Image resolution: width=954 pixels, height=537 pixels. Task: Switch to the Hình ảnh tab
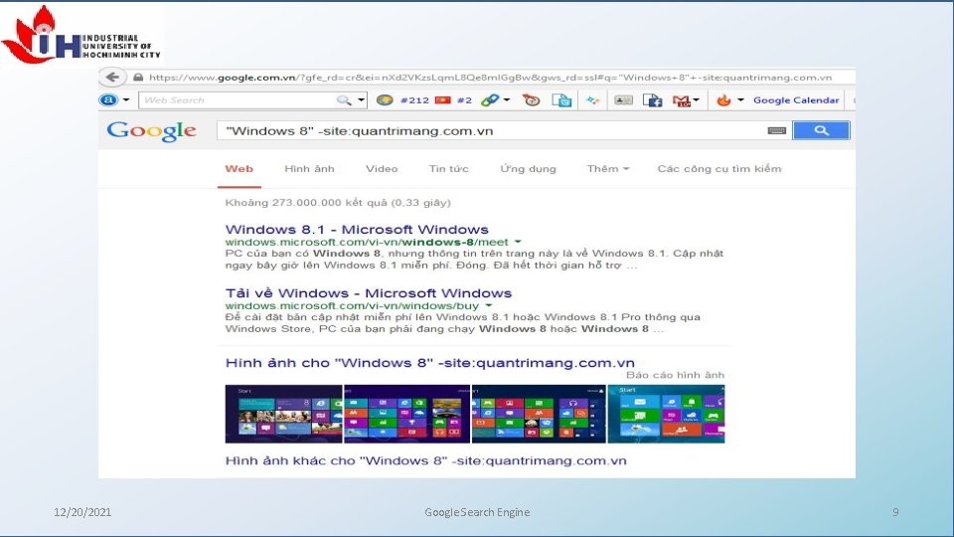click(309, 169)
